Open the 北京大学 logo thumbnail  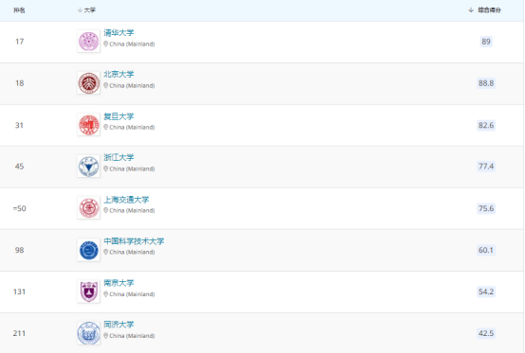click(89, 83)
